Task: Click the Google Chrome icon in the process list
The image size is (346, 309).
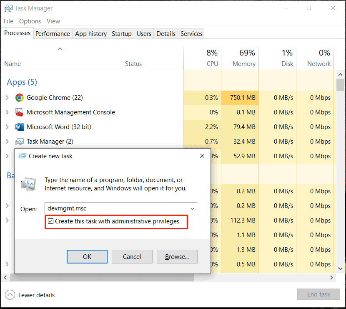Action: click(19, 97)
